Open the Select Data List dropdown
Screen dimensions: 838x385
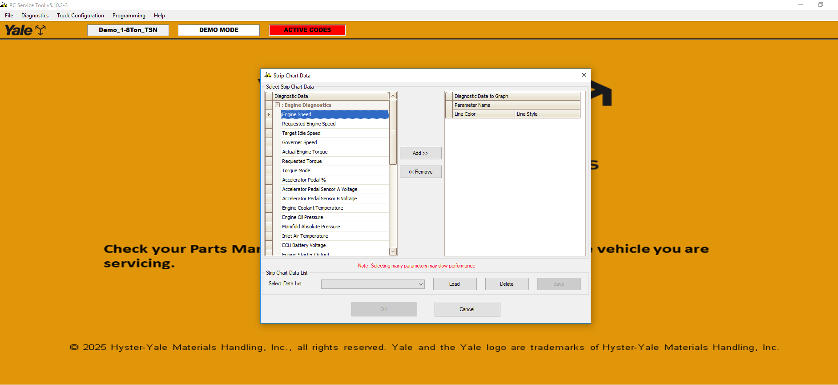420,284
